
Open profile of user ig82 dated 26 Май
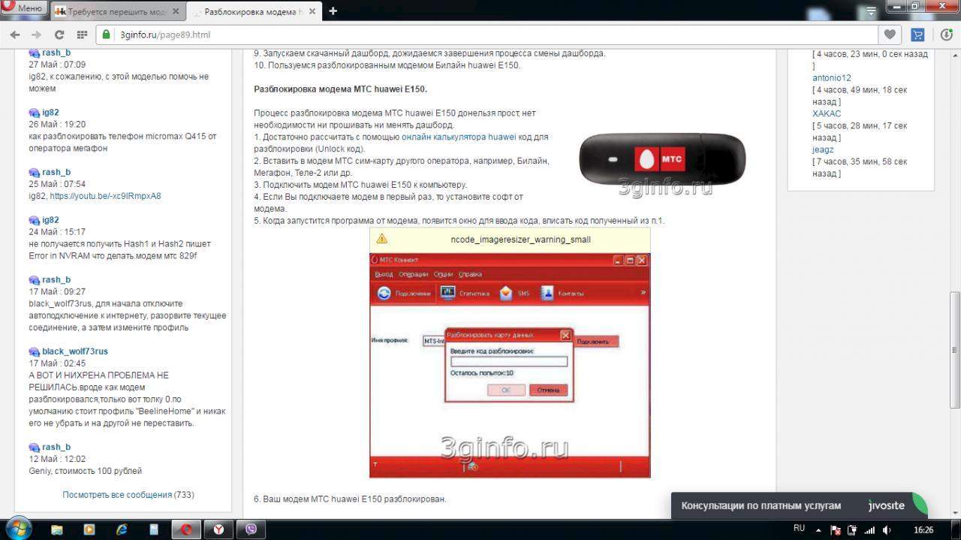click(x=50, y=113)
